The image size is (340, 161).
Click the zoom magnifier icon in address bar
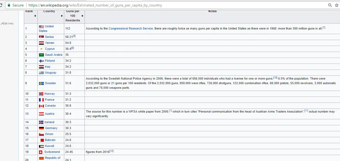330,5
